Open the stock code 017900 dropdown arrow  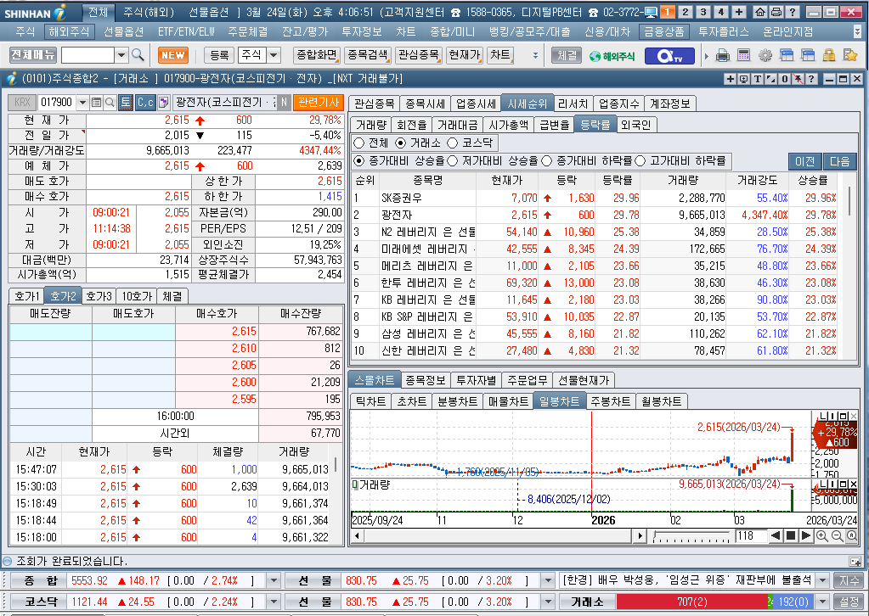[82, 103]
